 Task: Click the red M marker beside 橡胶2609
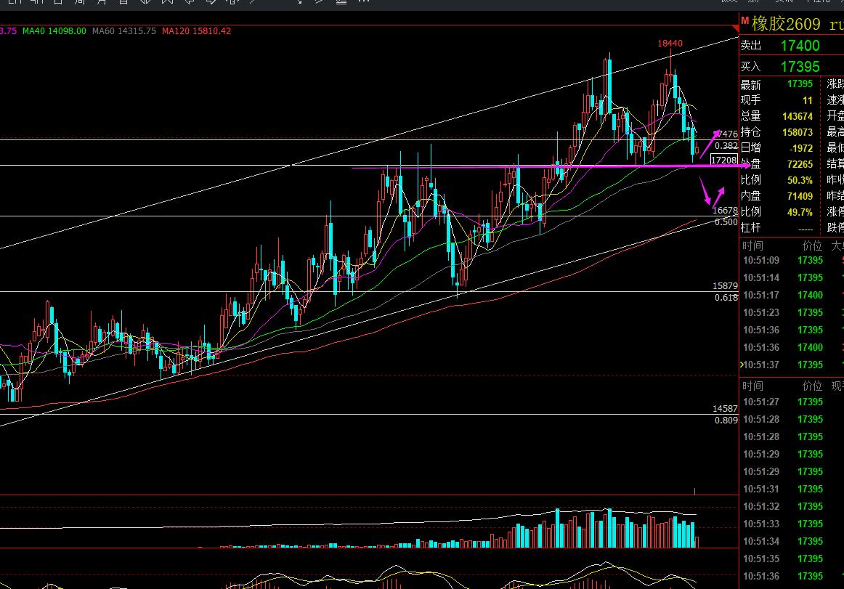pos(745,20)
